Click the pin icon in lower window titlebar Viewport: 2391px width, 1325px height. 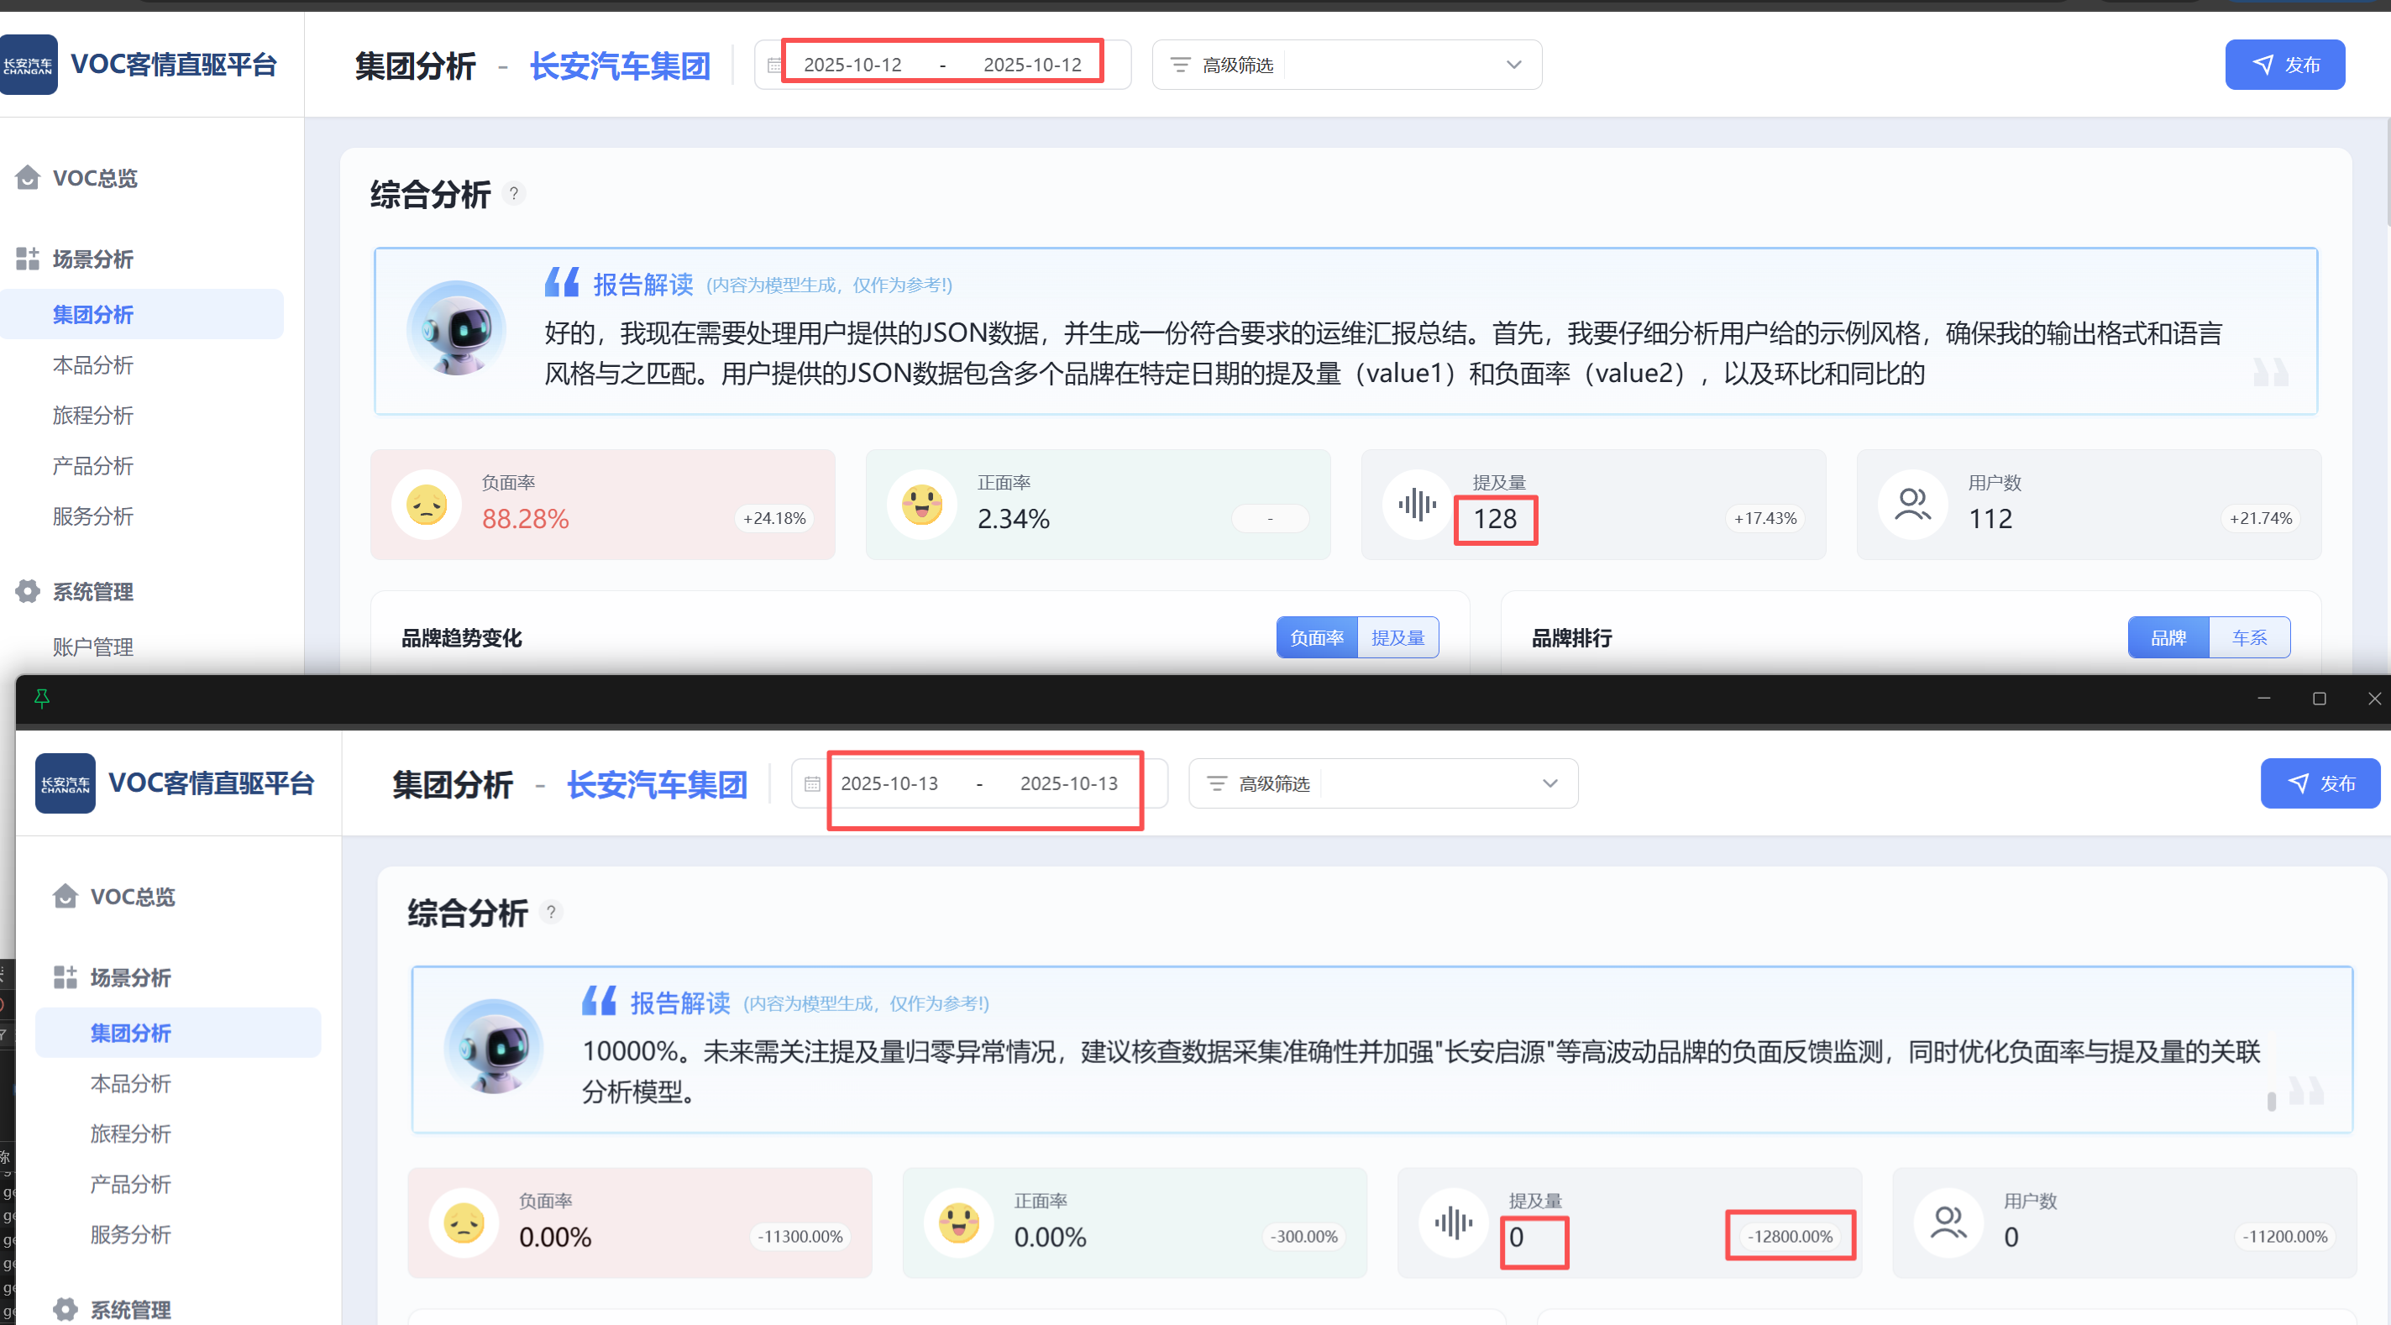(x=42, y=698)
